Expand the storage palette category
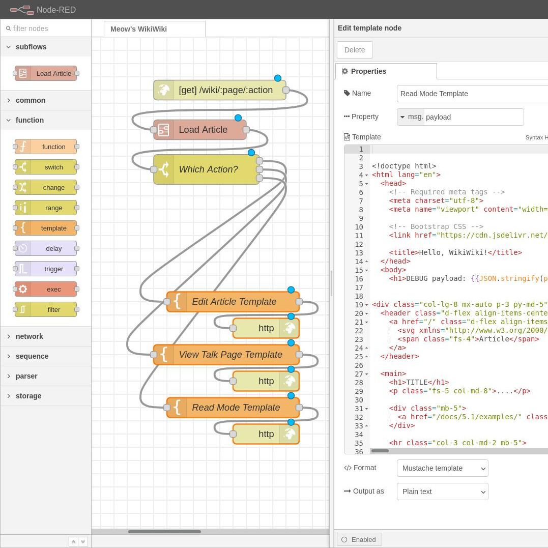This screenshot has height=548, width=548. 46,396
